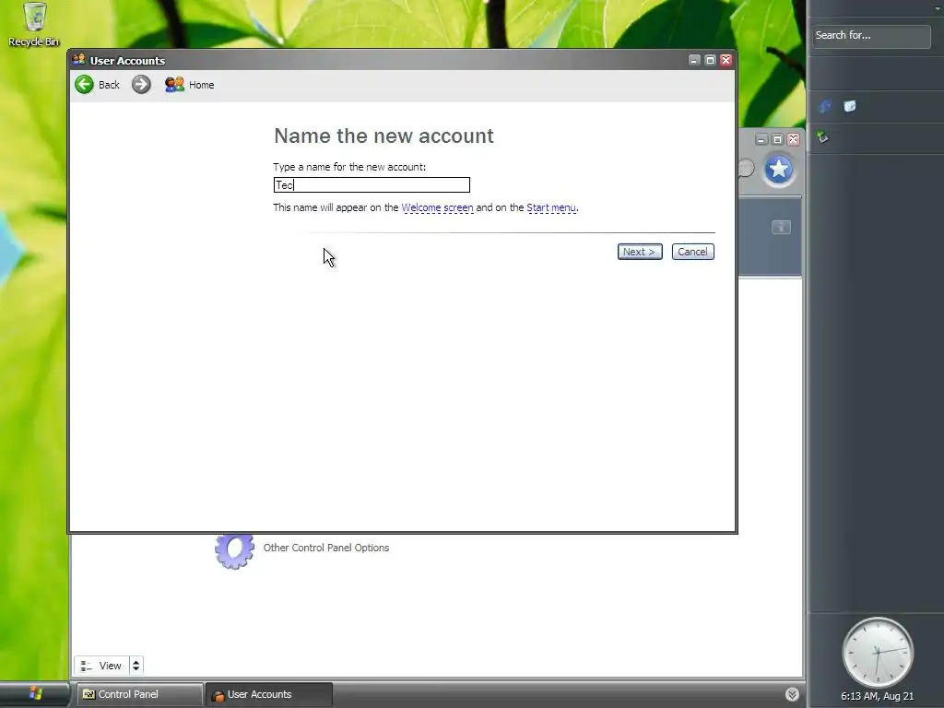Viewport: 944px width, 708px height.
Task: Open the Recycle Bin desktop icon
Action: pyautogui.click(x=34, y=24)
